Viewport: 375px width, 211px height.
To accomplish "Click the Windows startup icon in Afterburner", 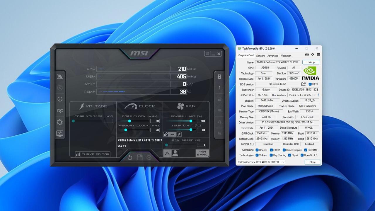I will [207, 54].
